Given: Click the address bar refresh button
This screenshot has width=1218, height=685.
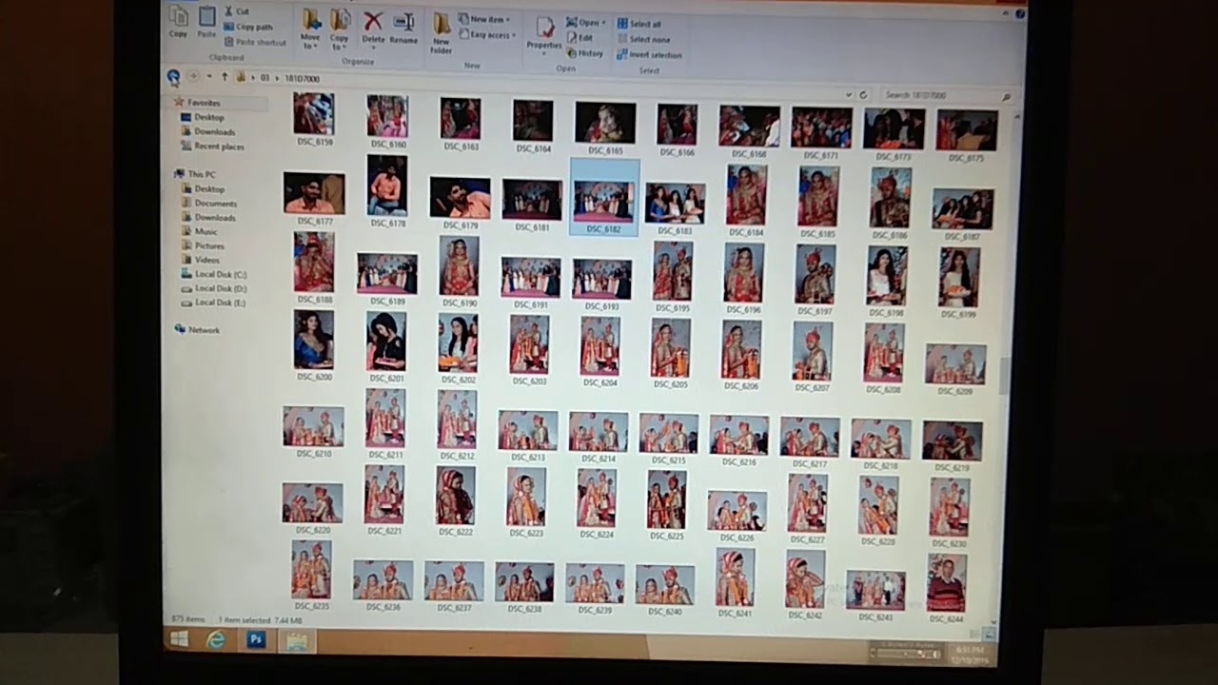Looking at the screenshot, I should [x=863, y=95].
